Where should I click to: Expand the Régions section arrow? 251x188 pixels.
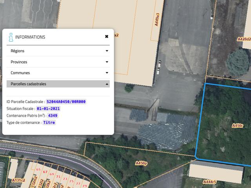click(x=107, y=51)
